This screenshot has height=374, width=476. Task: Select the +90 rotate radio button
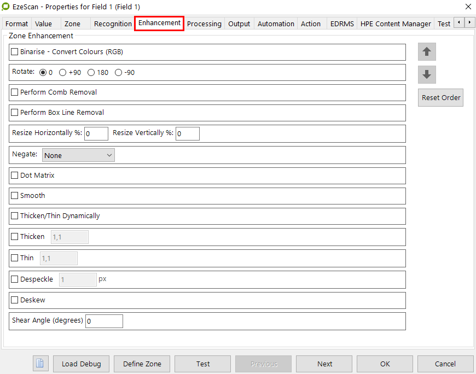(x=63, y=72)
